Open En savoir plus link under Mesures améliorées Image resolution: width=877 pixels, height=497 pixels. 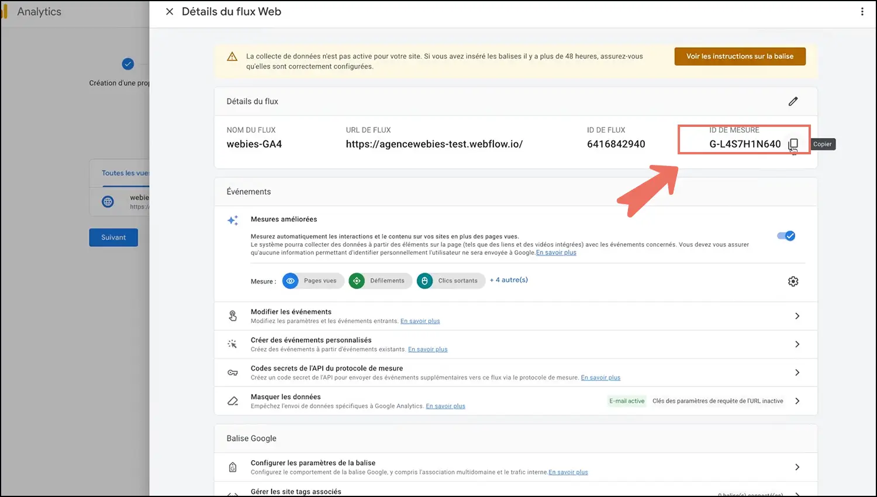pyautogui.click(x=556, y=253)
